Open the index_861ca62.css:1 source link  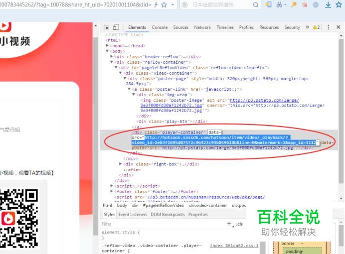click(234, 246)
